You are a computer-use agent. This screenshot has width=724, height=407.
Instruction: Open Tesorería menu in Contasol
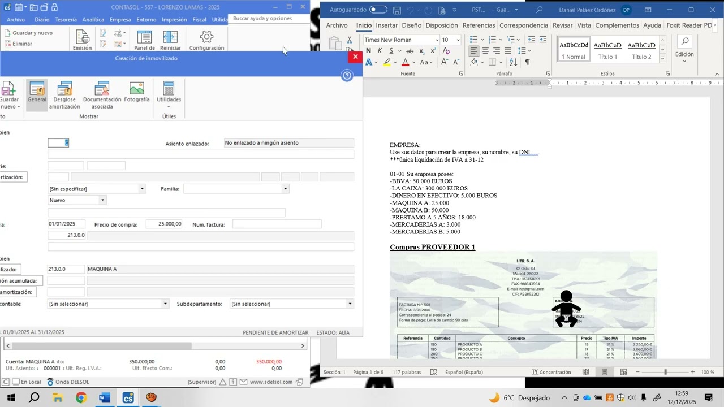(66, 19)
